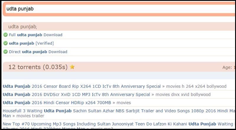The width and height of the screenshot is (236, 130).
Task: Click the Age sort label in results header
Action: [x=227, y=67]
